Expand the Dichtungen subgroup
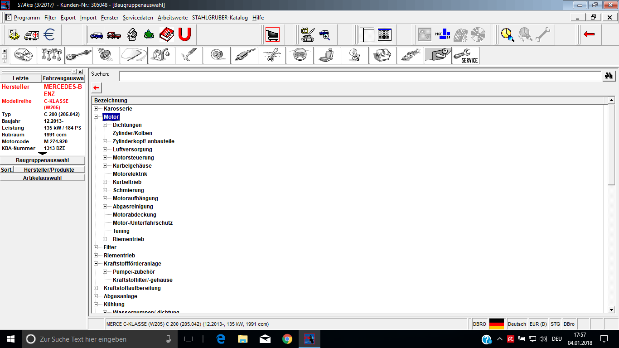The image size is (619, 348). [x=105, y=125]
